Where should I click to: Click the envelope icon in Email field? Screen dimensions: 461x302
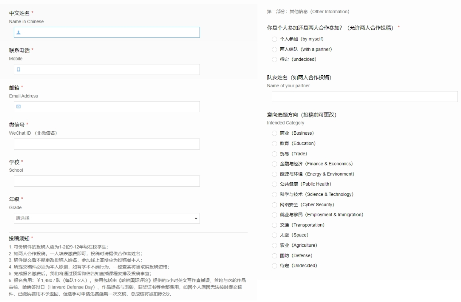pos(19,107)
